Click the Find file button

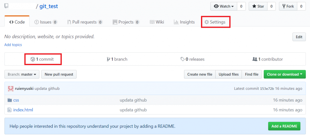(x=252, y=74)
